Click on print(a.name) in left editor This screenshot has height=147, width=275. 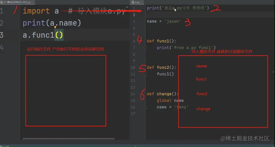click(52, 23)
